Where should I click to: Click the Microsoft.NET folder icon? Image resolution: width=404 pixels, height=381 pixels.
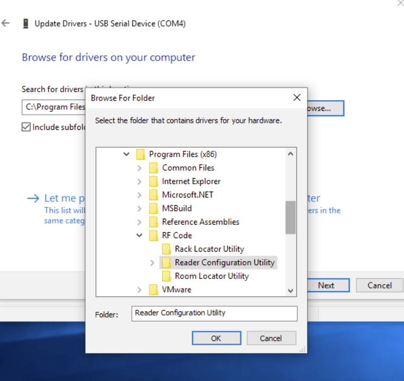point(153,195)
